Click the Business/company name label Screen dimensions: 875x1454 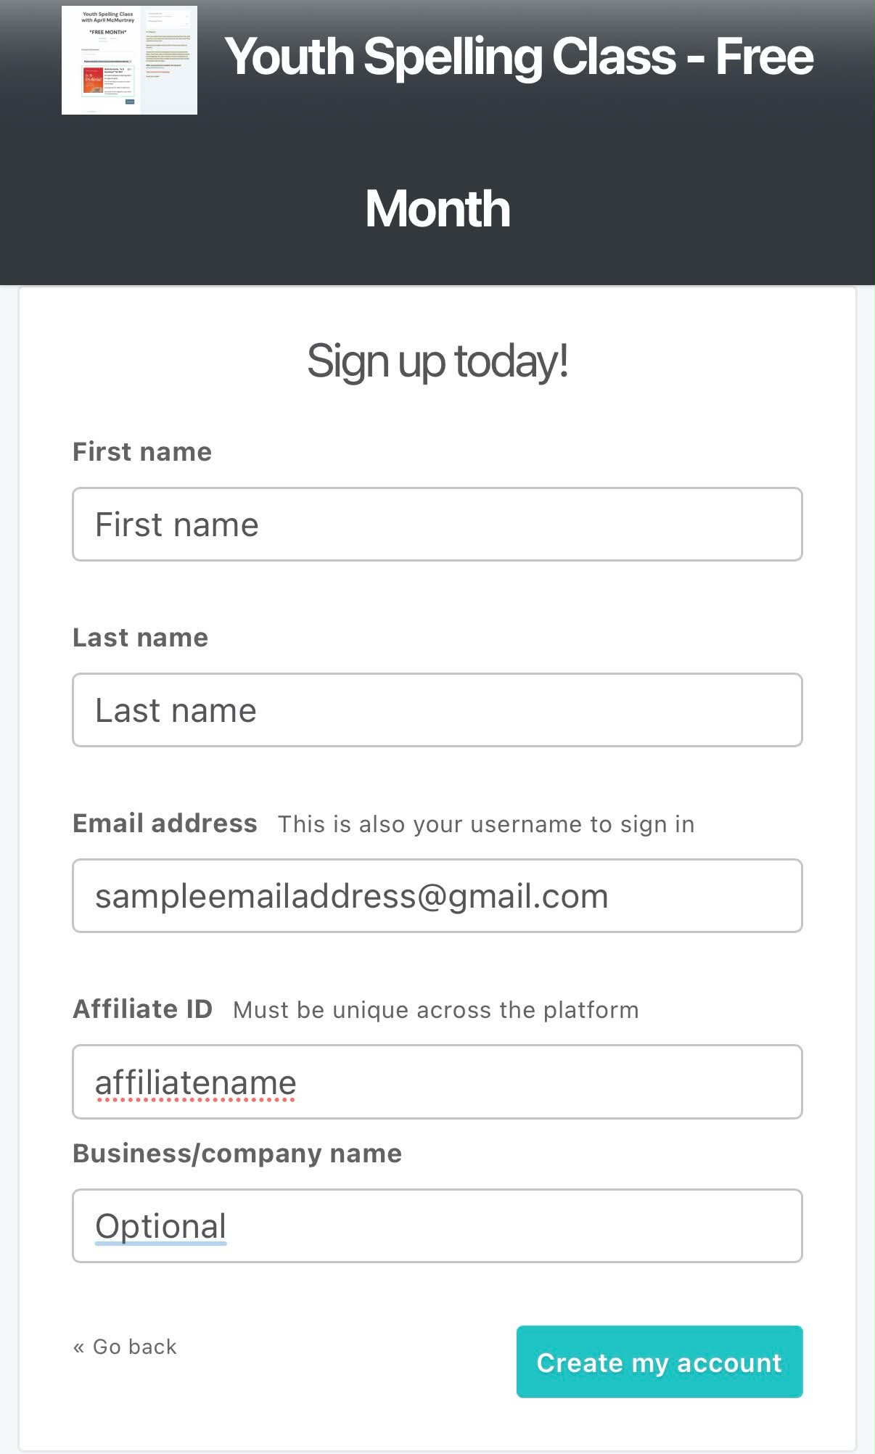(237, 1153)
